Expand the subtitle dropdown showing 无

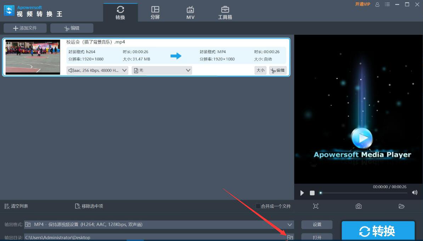pyautogui.click(x=162, y=71)
